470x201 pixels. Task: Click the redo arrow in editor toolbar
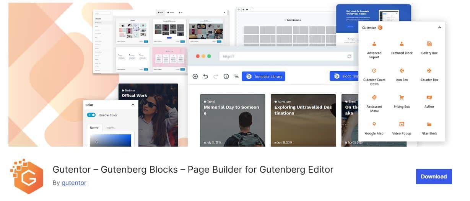(216, 77)
